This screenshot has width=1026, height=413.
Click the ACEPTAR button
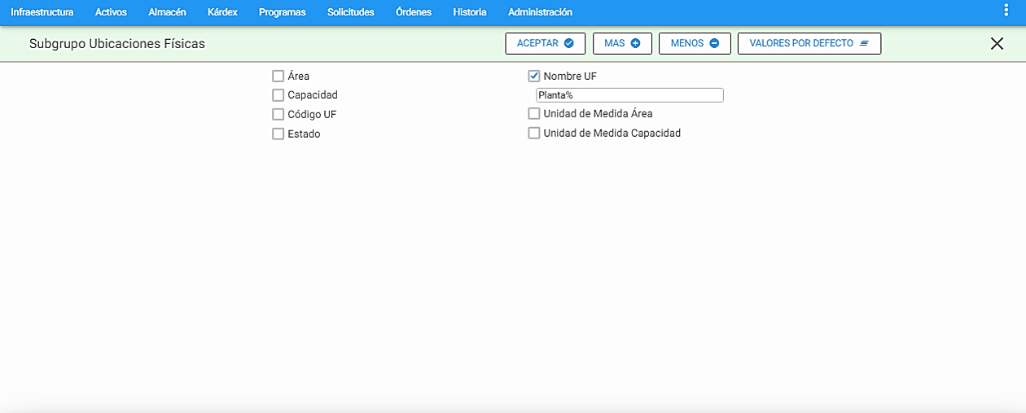[x=546, y=43]
